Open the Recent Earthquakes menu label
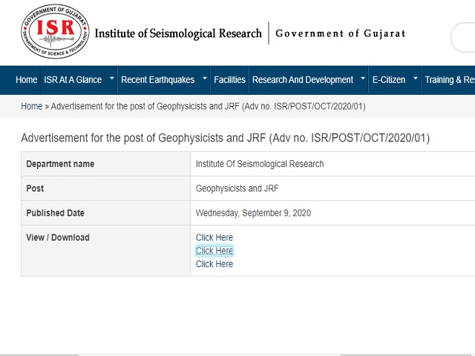The image size is (475, 356). [x=157, y=80]
